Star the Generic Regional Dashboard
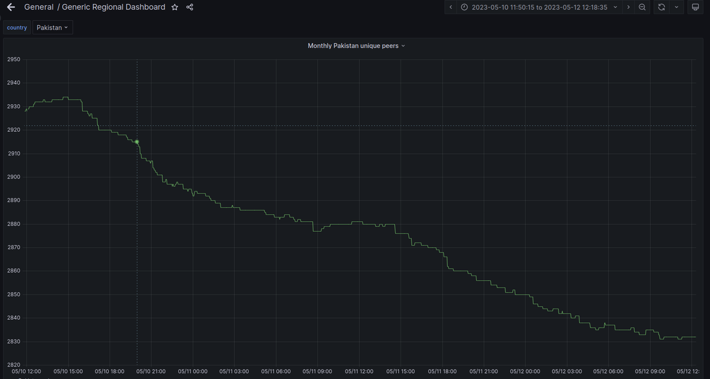Viewport: 710px width, 379px height. click(175, 7)
